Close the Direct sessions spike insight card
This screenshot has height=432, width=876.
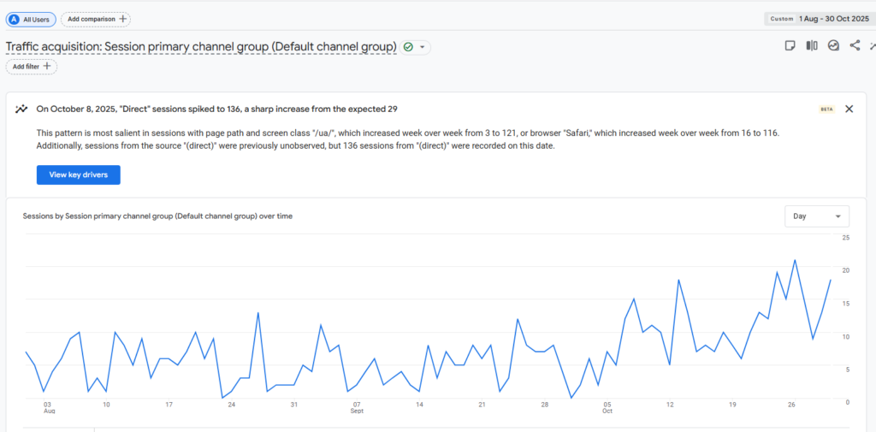point(849,109)
